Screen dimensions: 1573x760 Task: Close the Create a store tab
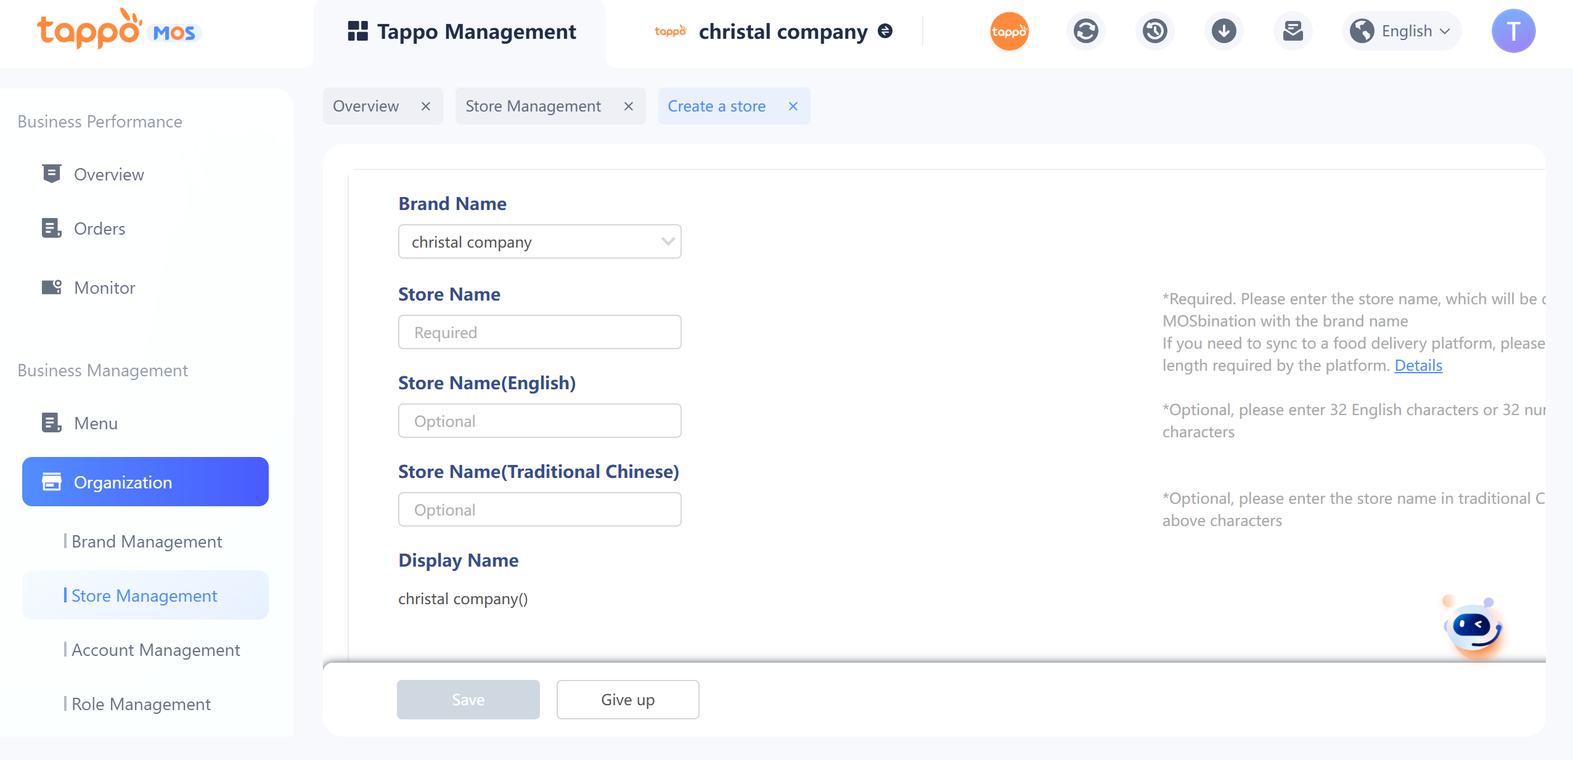click(x=793, y=106)
